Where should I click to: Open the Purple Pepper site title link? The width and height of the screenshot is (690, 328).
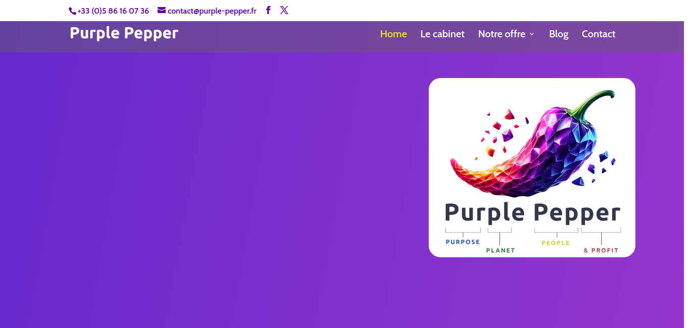coord(124,33)
